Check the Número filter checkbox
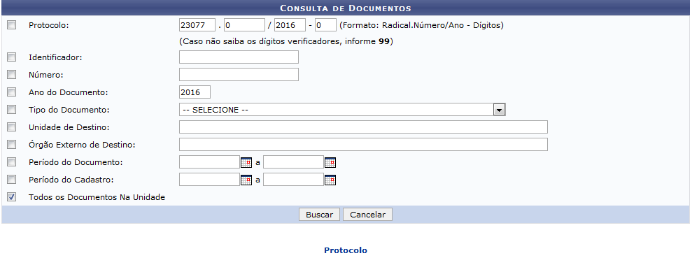The image size is (692, 258). pos(11,75)
